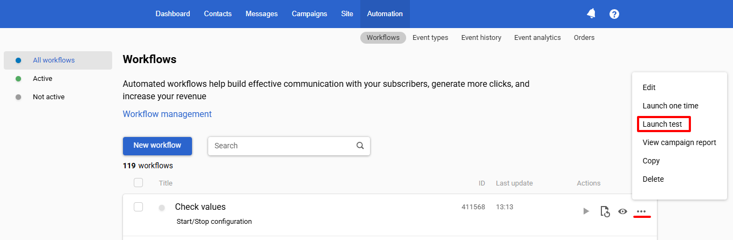Click the New workflow button

coord(157,146)
